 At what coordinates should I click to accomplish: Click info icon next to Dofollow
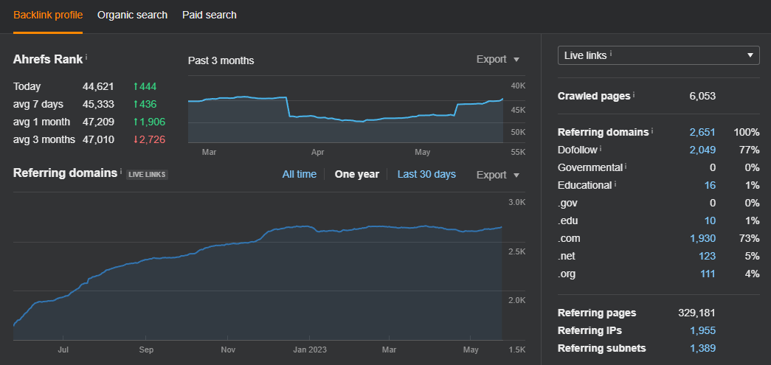click(601, 148)
